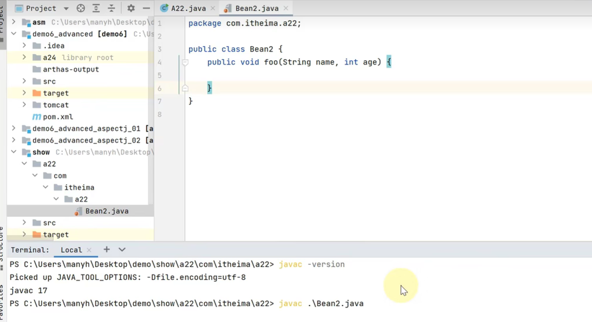Image resolution: width=592 pixels, height=322 pixels.
Task: Close the A22.java tab
Action: tap(213, 8)
